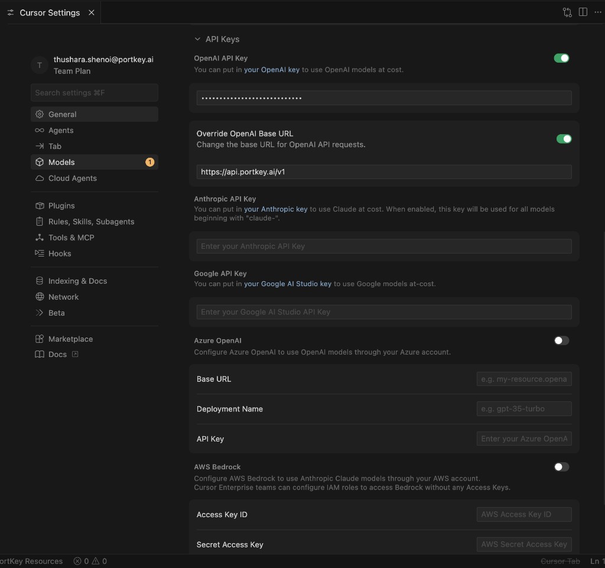The height and width of the screenshot is (568, 605).
Task: Select the Cursor Settings tab
Action: tap(50, 13)
